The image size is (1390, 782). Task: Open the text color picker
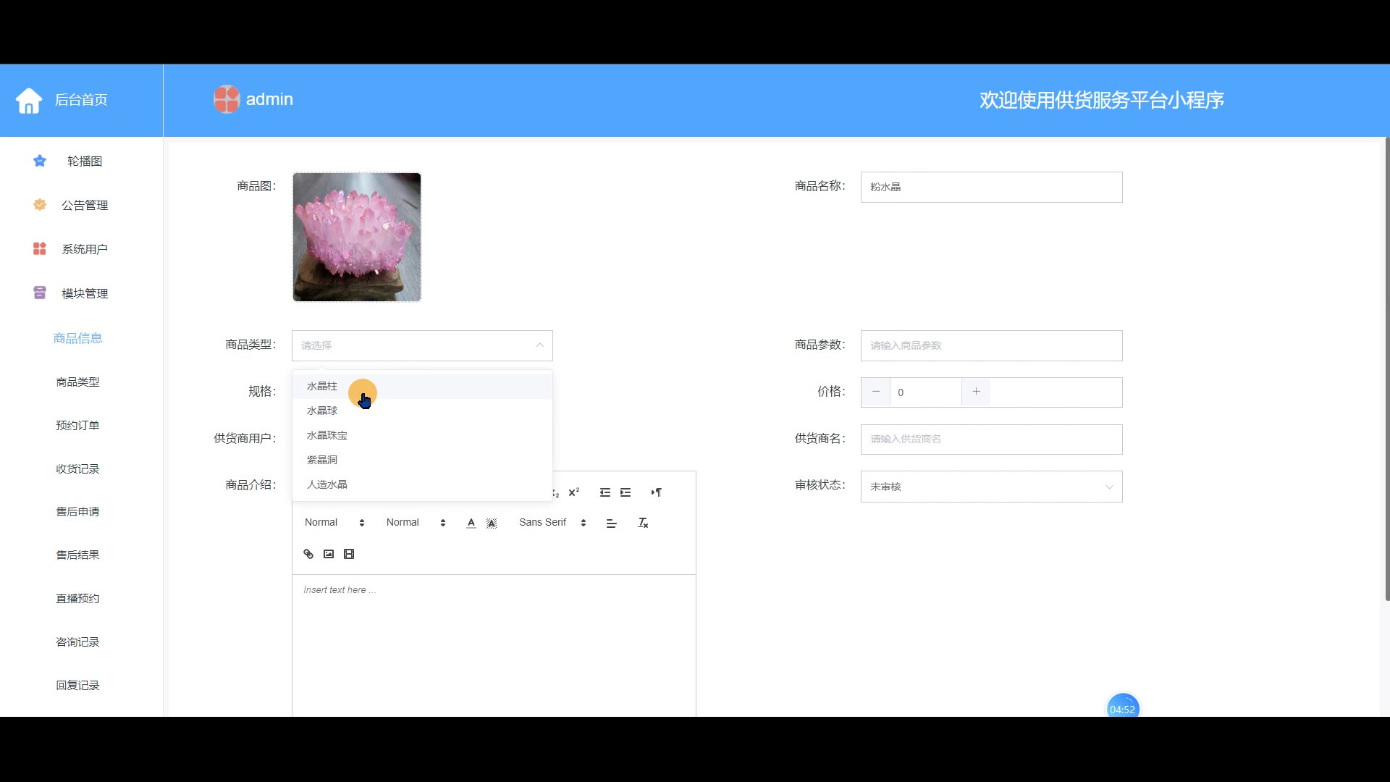pyautogui.click(x=471, y=523)
